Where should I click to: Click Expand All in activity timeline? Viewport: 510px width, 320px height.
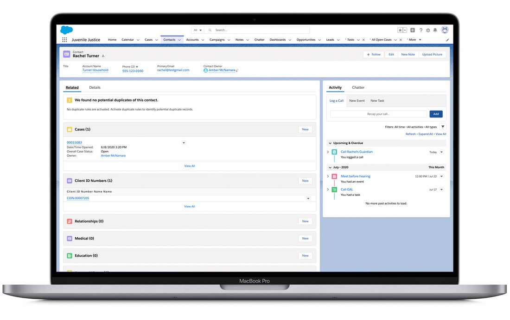point(426,134)
